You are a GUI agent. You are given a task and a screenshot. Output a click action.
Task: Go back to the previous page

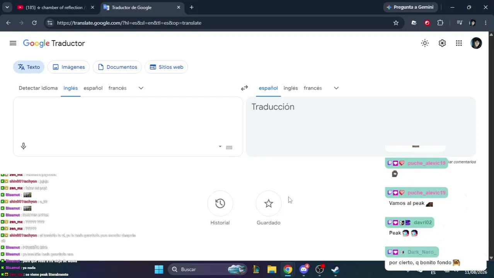point(9,23)
